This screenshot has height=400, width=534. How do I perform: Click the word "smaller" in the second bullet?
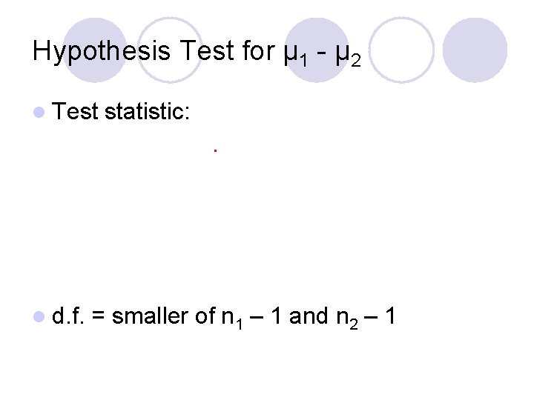[153, 317]
